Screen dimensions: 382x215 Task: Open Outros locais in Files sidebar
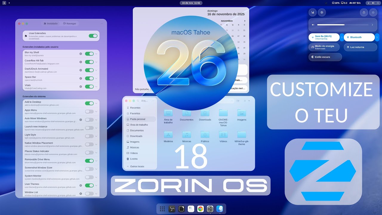click(140, 166)
